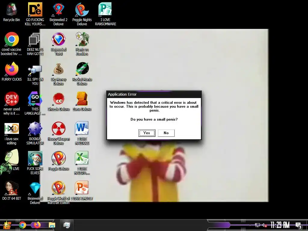308x231 pixels.
Task: Click the Application Error title bar
Action: pos(154,94)
